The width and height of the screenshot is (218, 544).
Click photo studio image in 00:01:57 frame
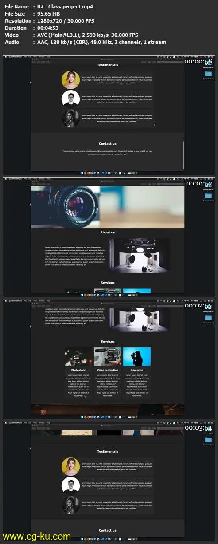click(139, 255)
